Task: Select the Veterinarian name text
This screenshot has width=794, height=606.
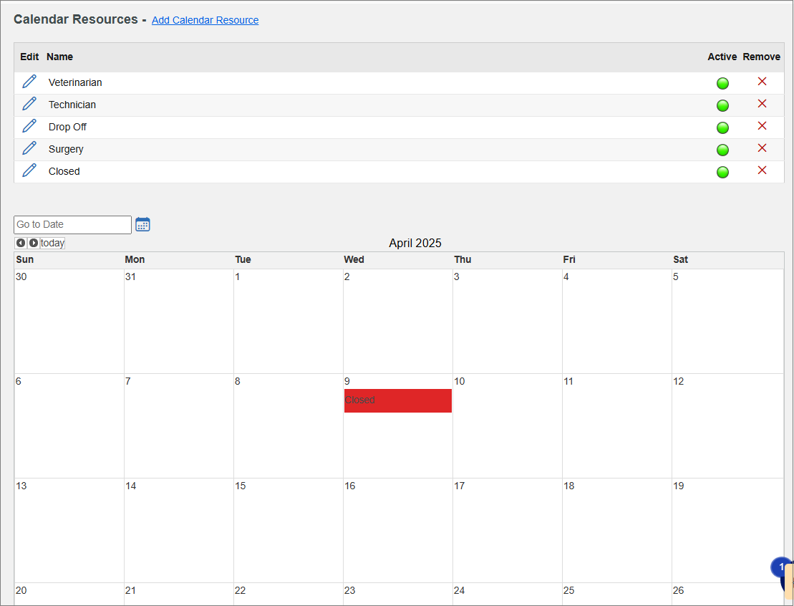Action: point(75,82)
